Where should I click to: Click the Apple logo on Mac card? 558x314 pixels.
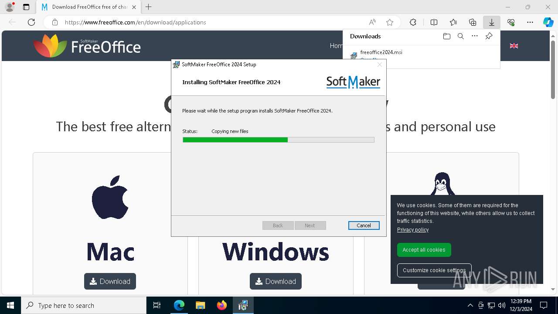click(x=110, y=197)
